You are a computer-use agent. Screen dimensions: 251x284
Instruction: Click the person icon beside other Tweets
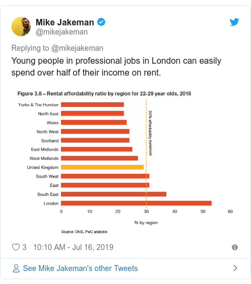16,268
